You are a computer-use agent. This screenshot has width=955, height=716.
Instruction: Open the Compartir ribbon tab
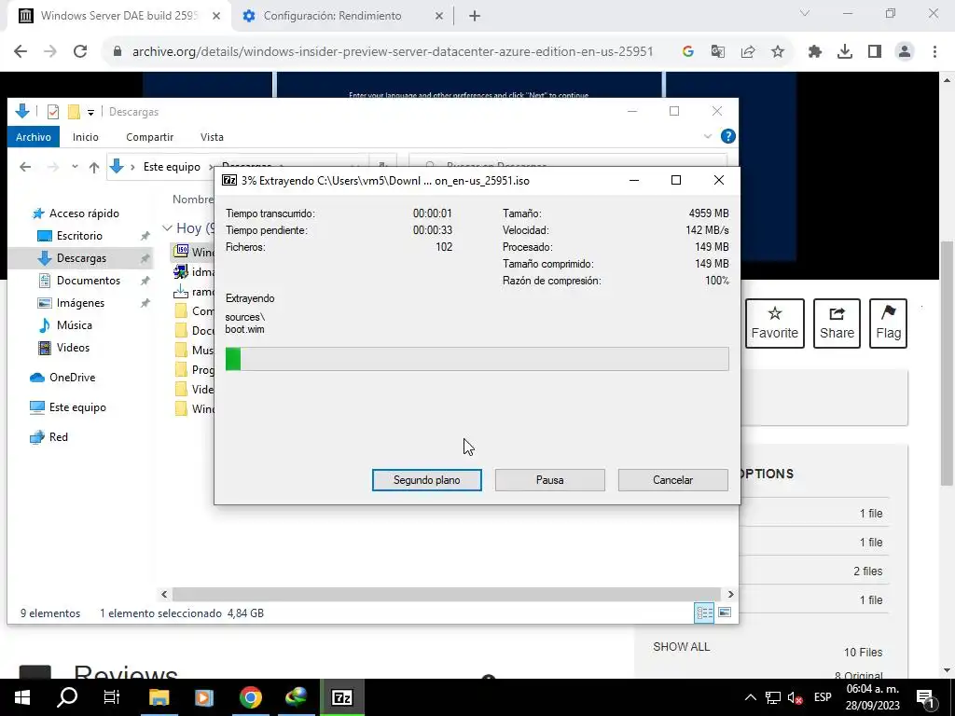click(x=150, y=137)
